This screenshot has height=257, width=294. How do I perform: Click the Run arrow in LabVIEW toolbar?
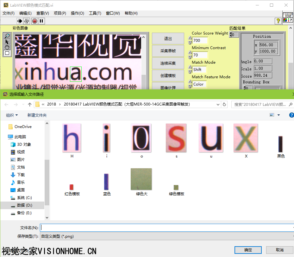[x=20, y=21]
